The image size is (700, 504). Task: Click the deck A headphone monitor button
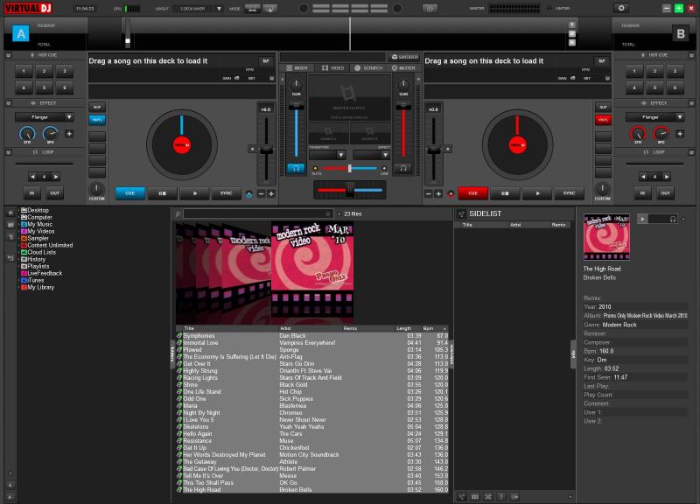296,168
